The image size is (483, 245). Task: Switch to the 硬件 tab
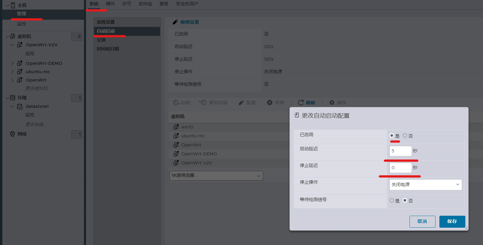(110, 4)
